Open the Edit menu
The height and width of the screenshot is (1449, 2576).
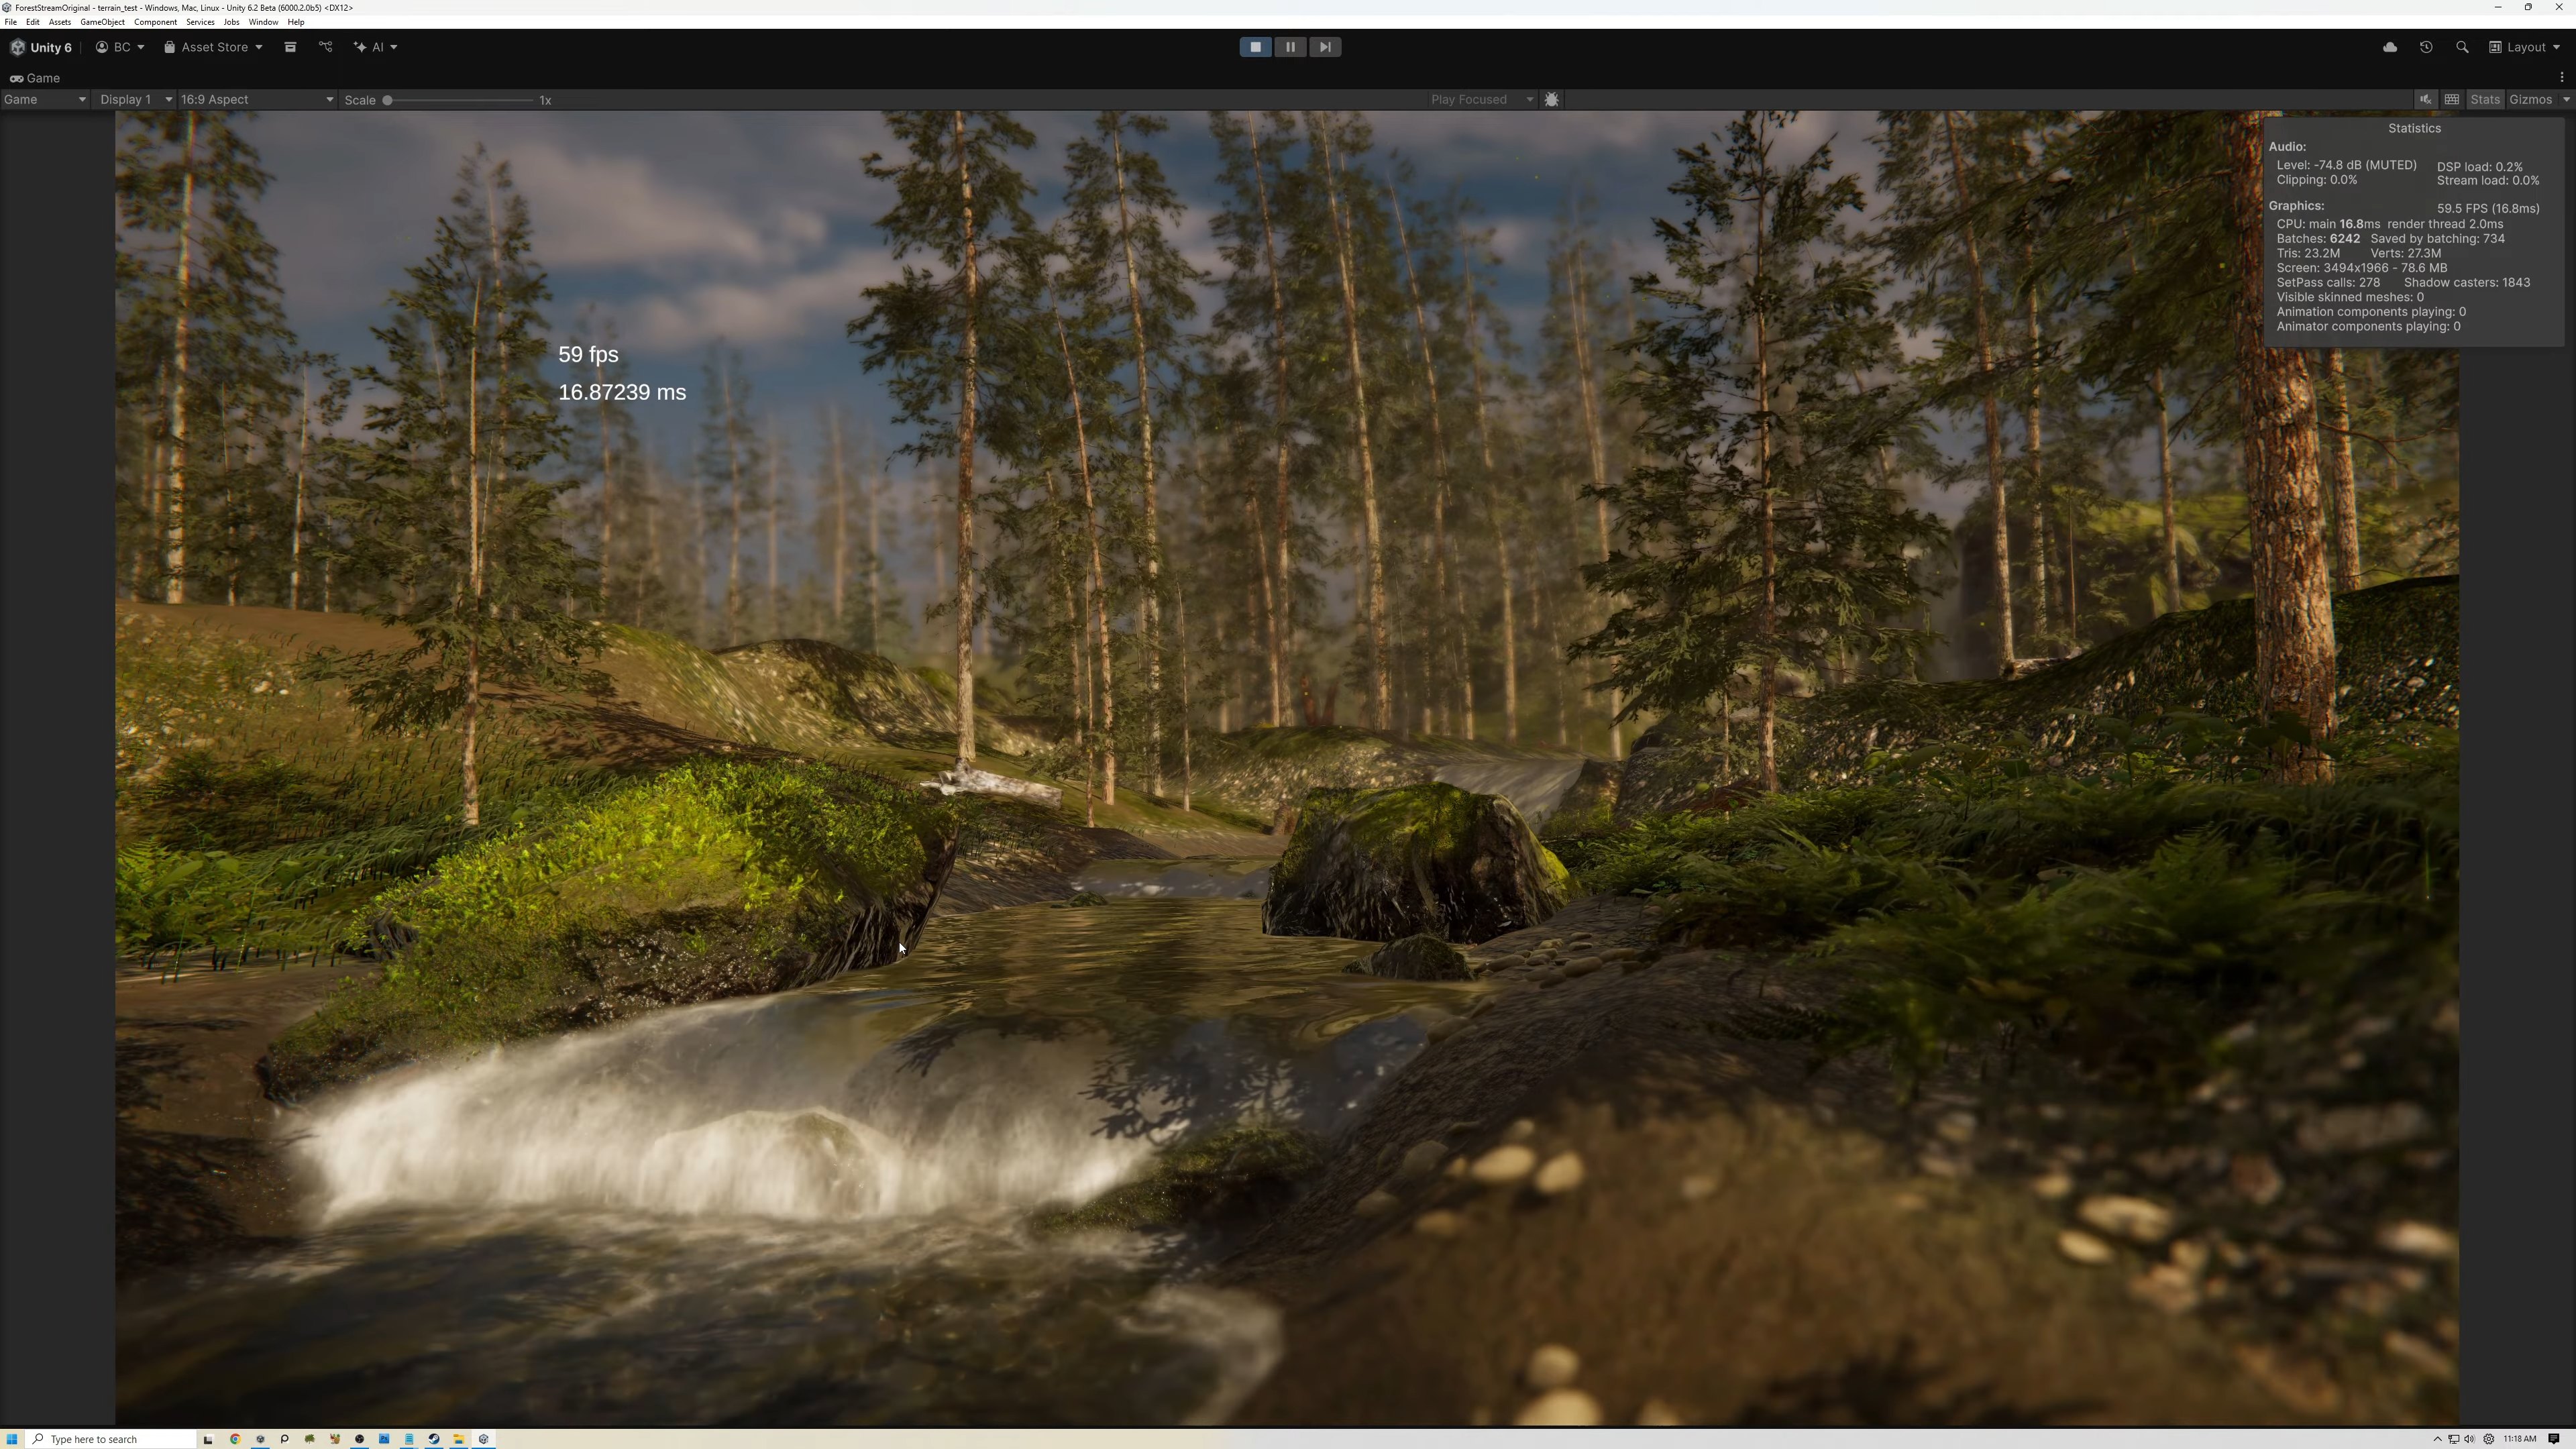click(33, 22)
